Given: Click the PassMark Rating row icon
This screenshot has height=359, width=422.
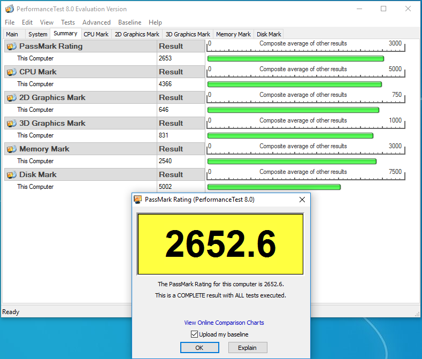Looking at the screenshot, I should tap(12, 47).
